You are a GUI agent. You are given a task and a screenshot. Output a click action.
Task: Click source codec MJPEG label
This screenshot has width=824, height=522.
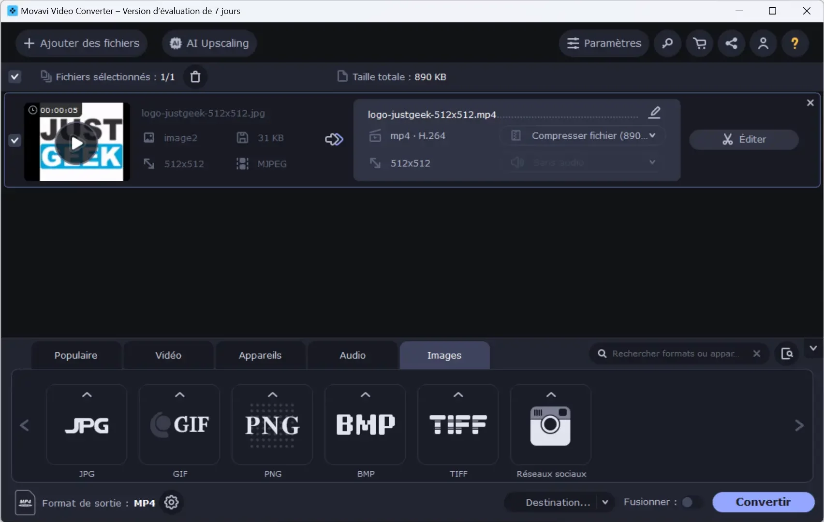[x=272, y=164]
